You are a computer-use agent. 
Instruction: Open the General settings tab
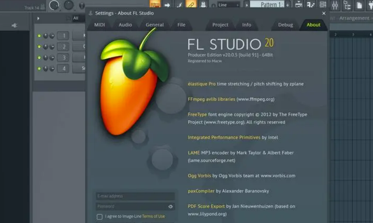pos(155,25)
